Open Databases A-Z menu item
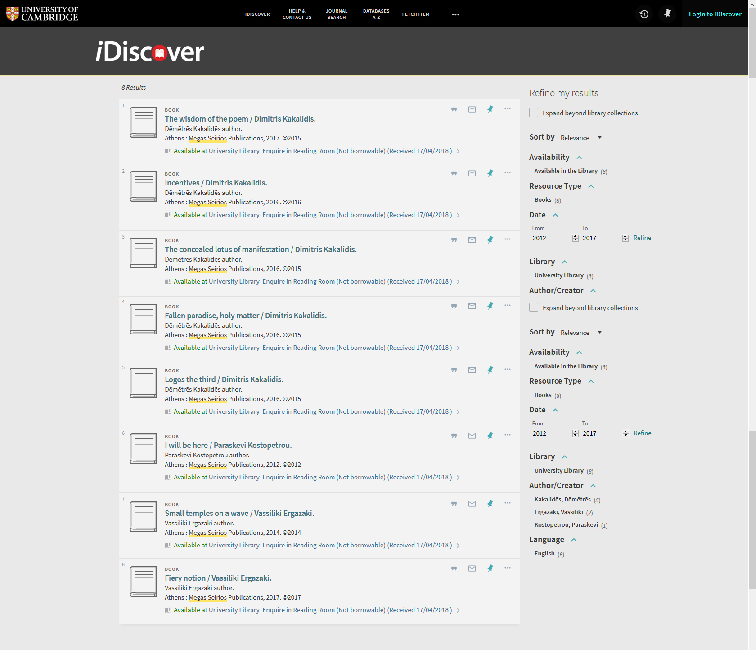The image size is (756, 650). 376,14
